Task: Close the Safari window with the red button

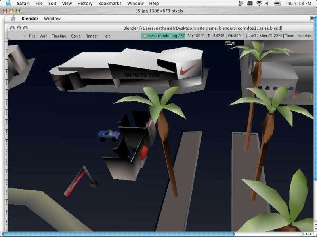Action: [x=5, y=11]
